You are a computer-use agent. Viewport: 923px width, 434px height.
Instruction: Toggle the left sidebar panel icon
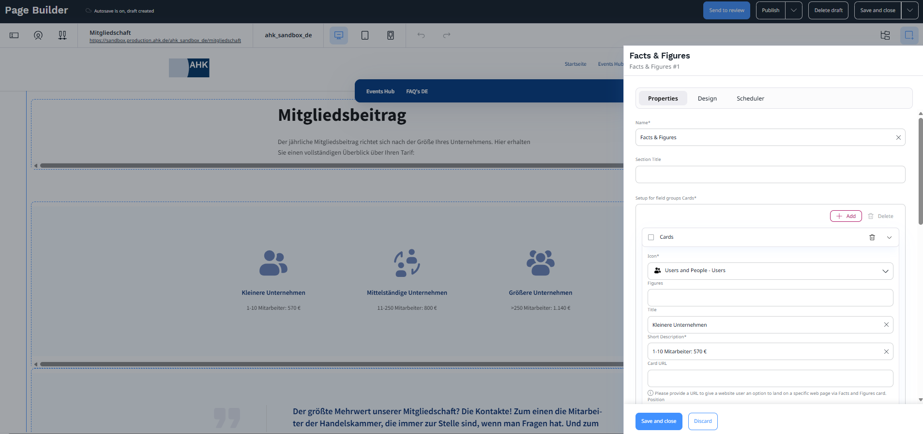(x=14, y=35)
